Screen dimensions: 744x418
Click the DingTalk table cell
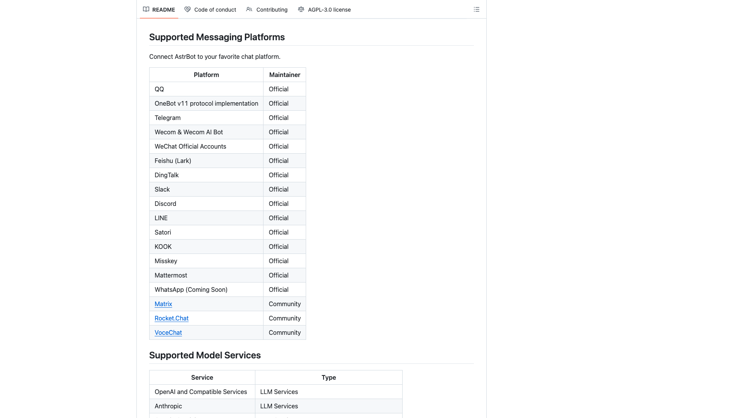point(206,175)
